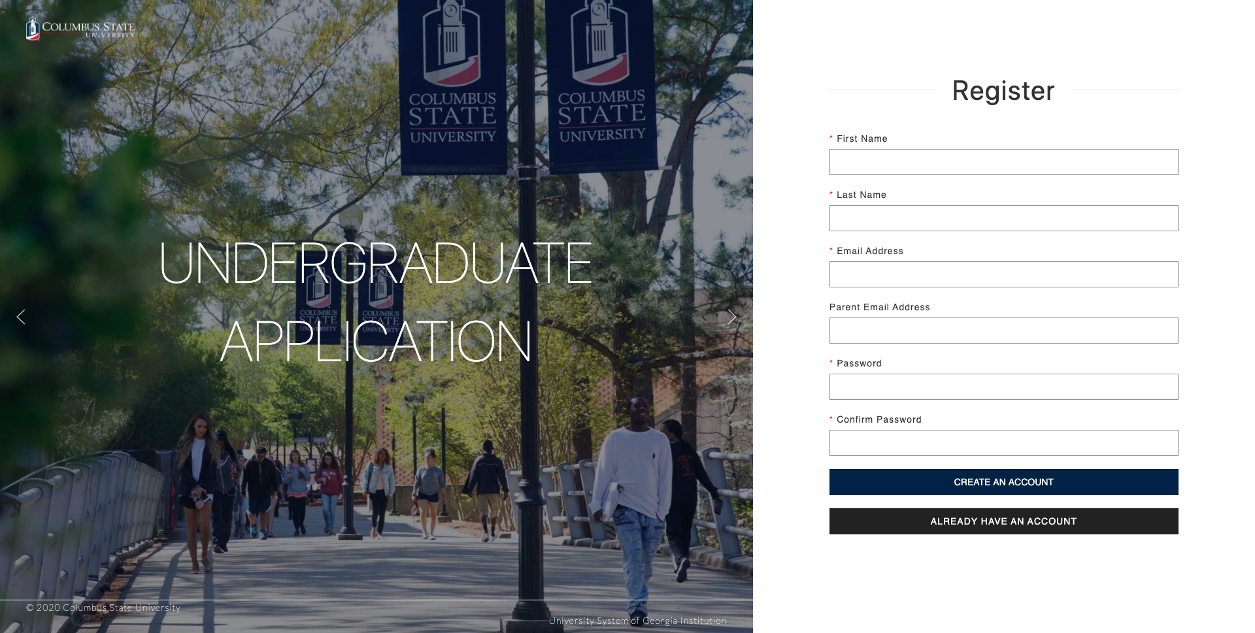Click the Undergraduate Application banner text

pos(375,302)
